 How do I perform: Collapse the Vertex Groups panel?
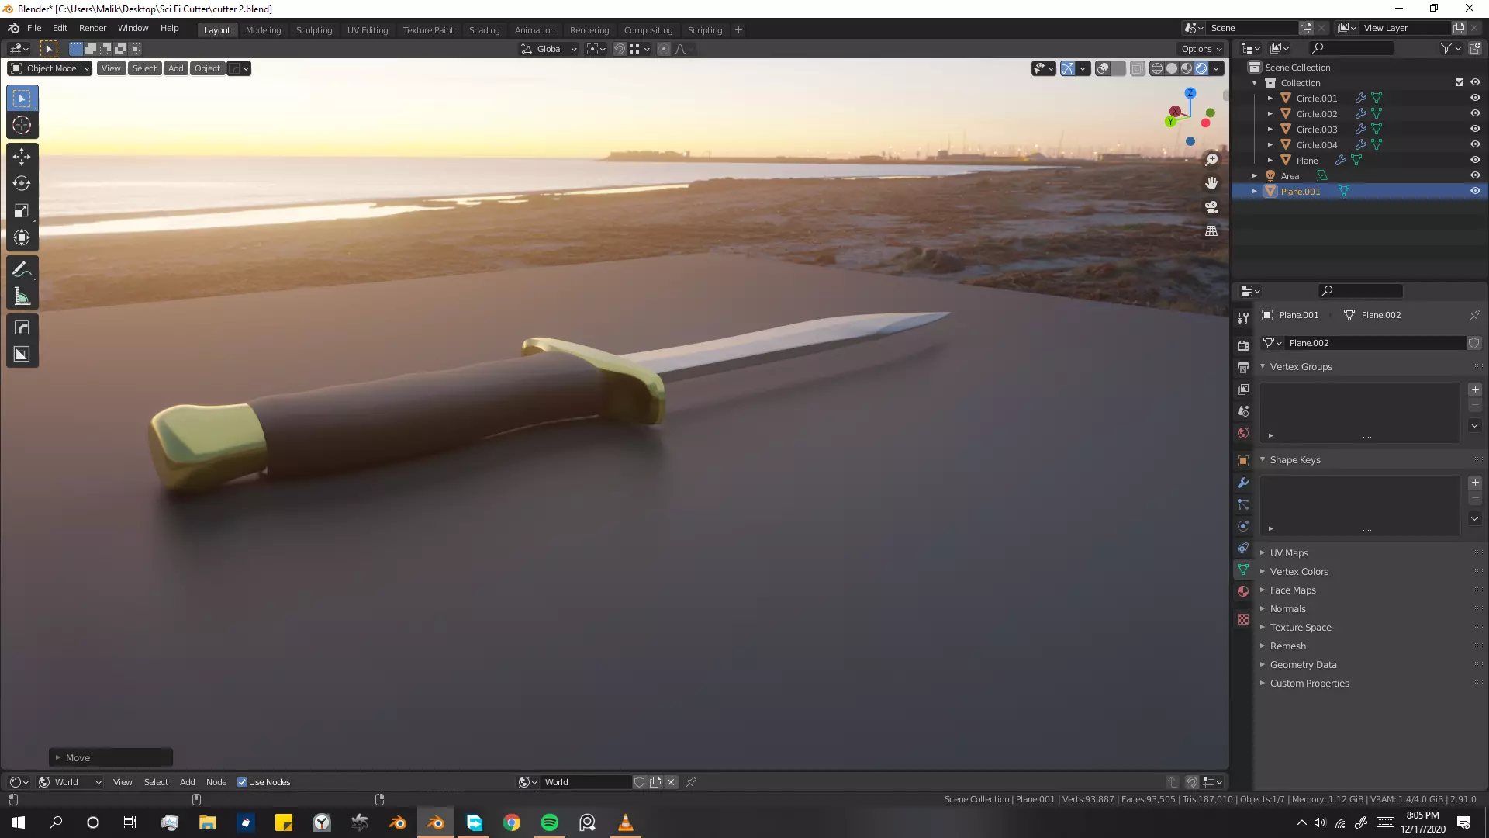(x=1301, y=367)
